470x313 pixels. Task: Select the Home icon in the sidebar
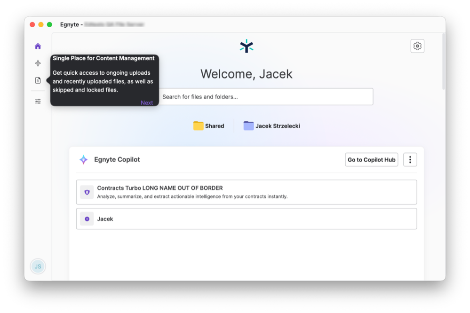click(38, 46)
